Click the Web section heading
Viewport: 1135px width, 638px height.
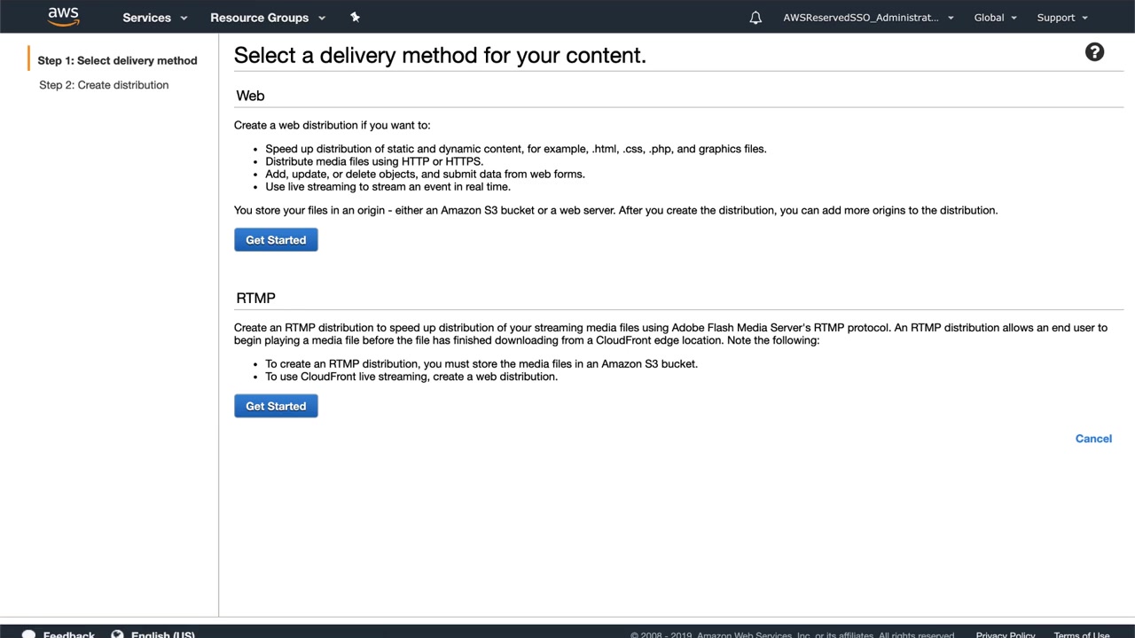[x=250, y=96]
